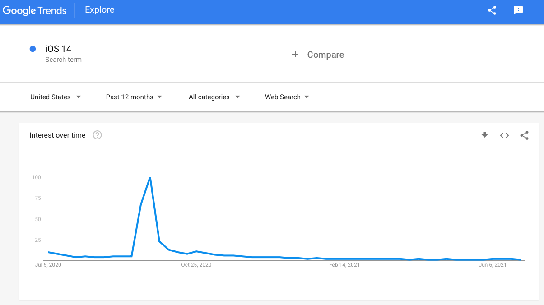Click the blue iOS 14 color dot
544x305 pixels.
point(33,49)
